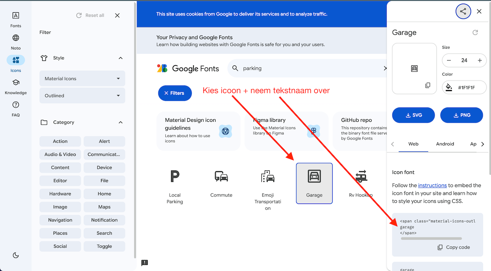Open color picker for #1F1F1F
Screen dimensions: 491x271
point(464,87)
